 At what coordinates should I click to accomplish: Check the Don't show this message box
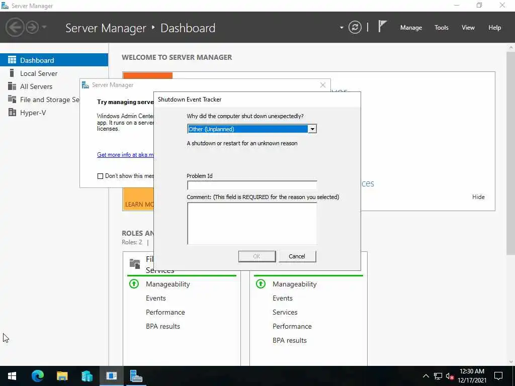click(x=100, y=176)
